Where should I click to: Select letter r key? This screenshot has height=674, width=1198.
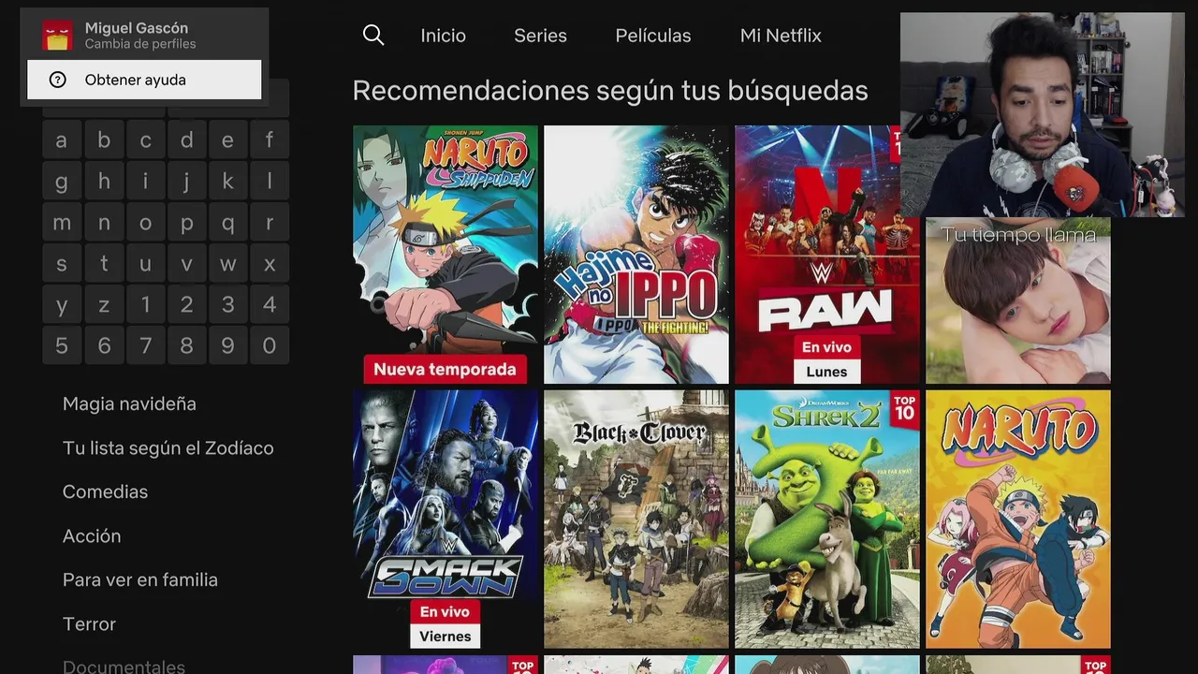point(270,223)
